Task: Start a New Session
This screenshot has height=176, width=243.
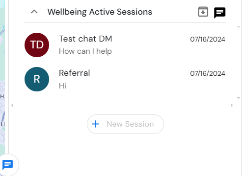Action: pos(125,124)
